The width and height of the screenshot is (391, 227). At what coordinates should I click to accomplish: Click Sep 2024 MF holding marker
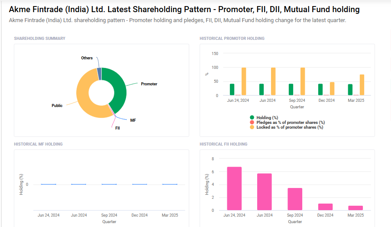pyautogui.click(x=109, y=185)
